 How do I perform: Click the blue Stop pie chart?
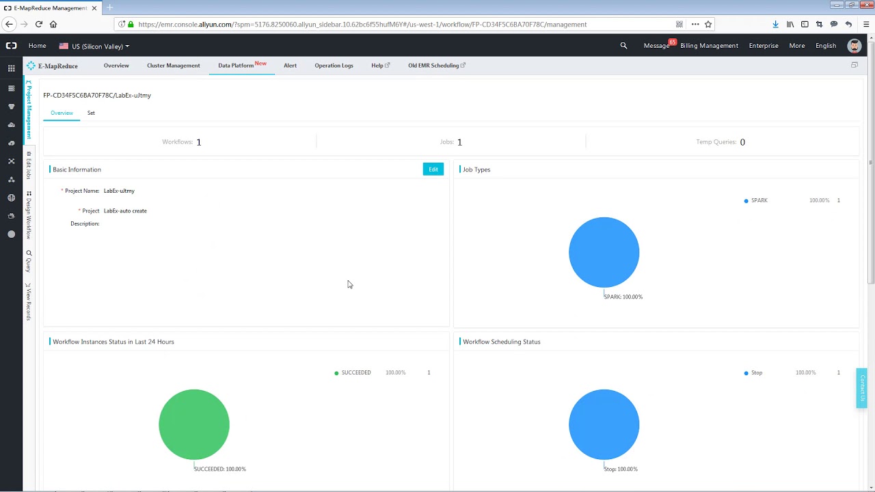pos(604,425)
